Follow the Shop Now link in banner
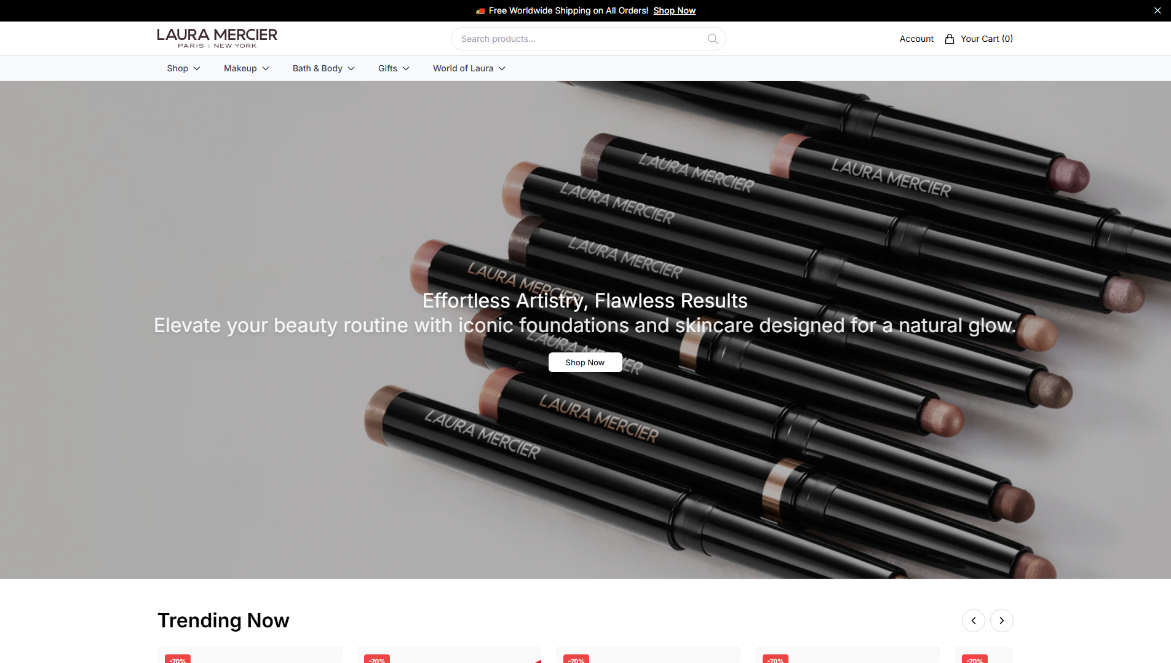 (674, 10)
